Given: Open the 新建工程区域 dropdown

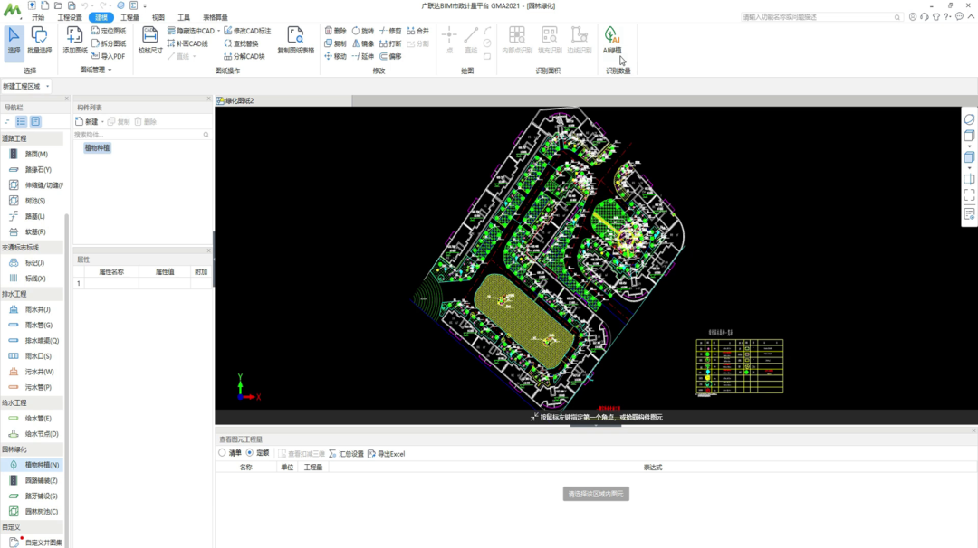Looking at the screenshot, I should (47, 86).
